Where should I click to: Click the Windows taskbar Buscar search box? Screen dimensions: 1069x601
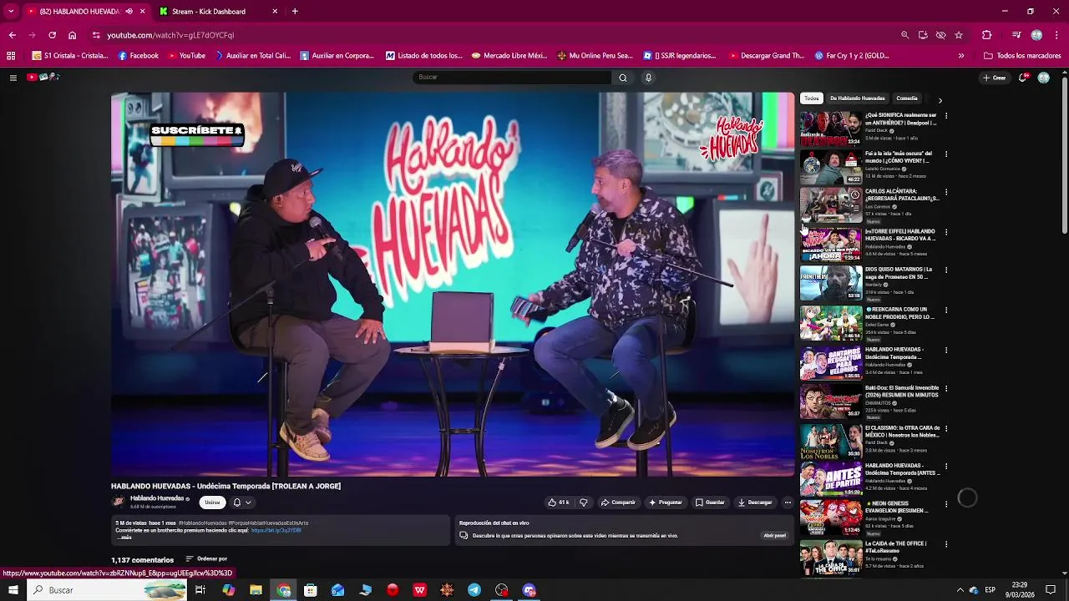[x=109, y=590]
